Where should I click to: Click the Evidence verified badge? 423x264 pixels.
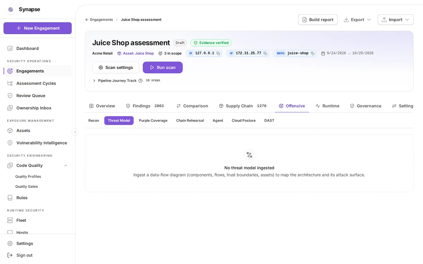[211, 43]
